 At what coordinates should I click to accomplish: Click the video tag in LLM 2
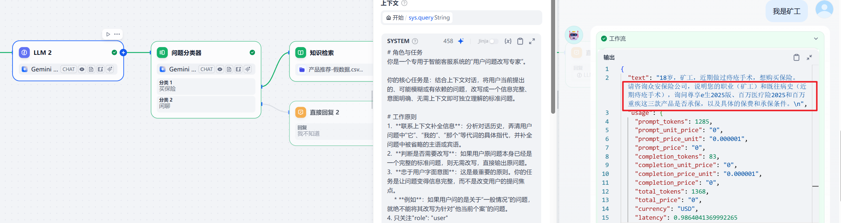coord(100,69)
